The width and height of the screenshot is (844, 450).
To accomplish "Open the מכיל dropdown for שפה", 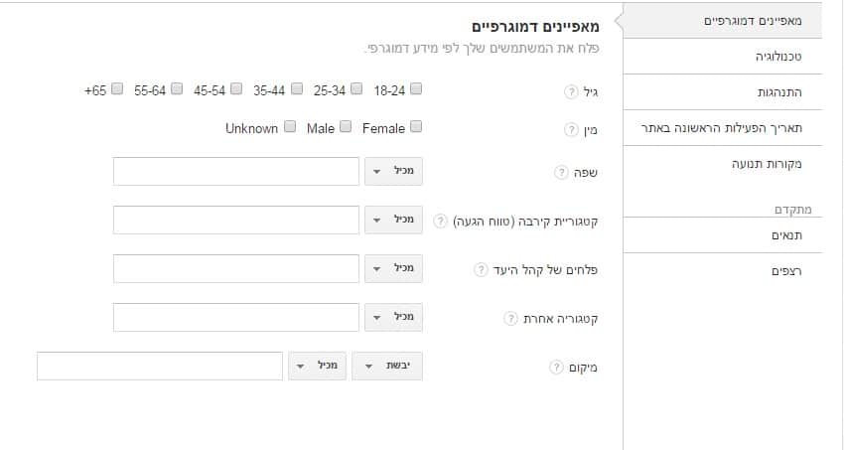I will coord(393,171).
